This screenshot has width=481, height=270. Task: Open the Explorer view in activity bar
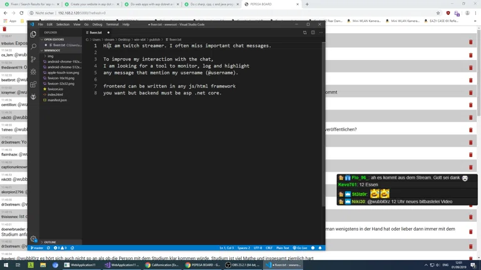pyautogui.click(x=33, y=34)
